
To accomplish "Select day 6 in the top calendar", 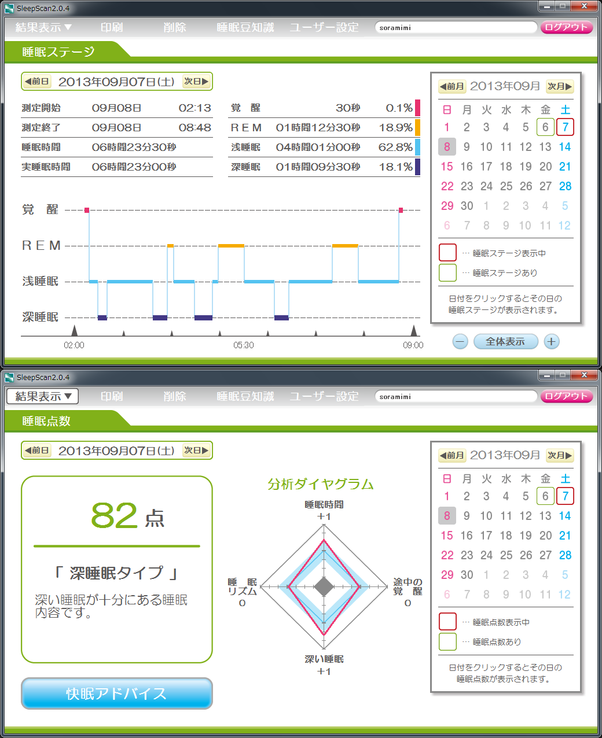I will pos(545,127).
